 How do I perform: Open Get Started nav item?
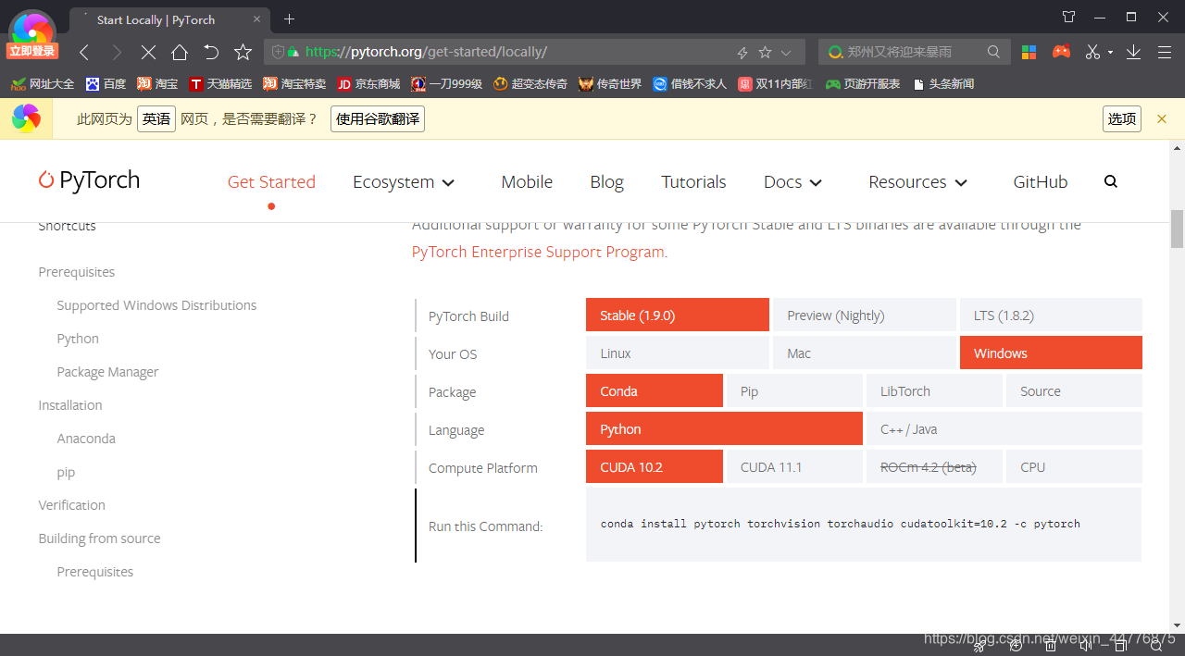(x=271, y=181)
